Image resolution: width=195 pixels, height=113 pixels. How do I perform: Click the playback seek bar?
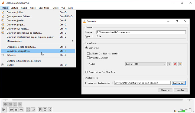click(97, 100)
